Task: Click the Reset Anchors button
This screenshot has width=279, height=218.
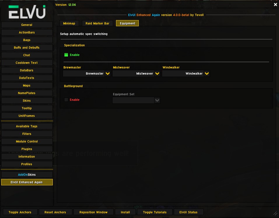Action: pyautogui.click(x=55, y=212)
